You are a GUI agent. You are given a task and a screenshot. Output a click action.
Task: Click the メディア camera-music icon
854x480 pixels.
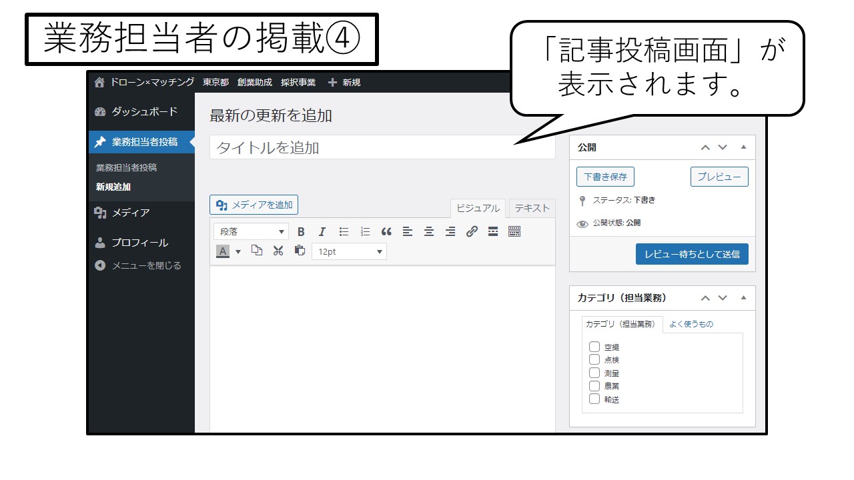click(101, 213)
